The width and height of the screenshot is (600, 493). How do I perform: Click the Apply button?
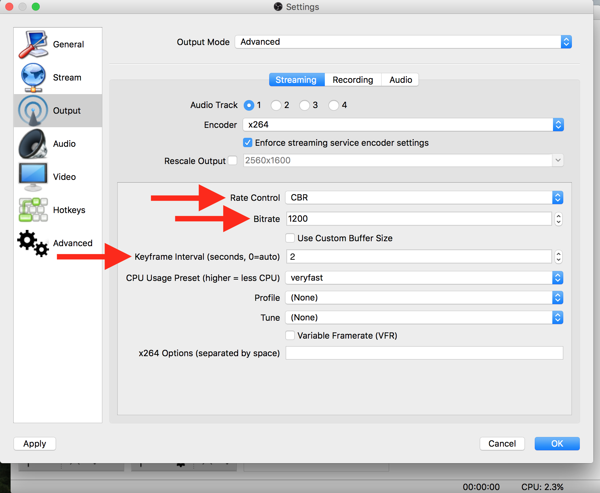coord(35,444)
